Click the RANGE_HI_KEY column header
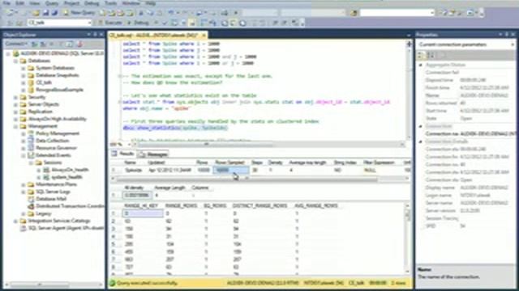The height and width of the screenshot is (291, 519). tap(142, 205)
